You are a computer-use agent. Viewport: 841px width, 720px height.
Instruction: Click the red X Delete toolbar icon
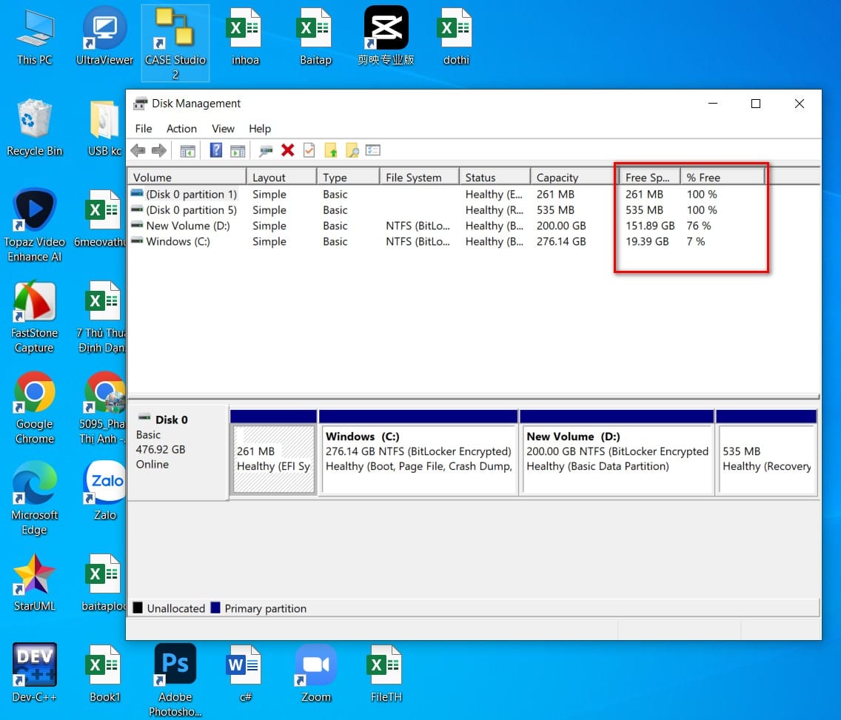point(287,150)
